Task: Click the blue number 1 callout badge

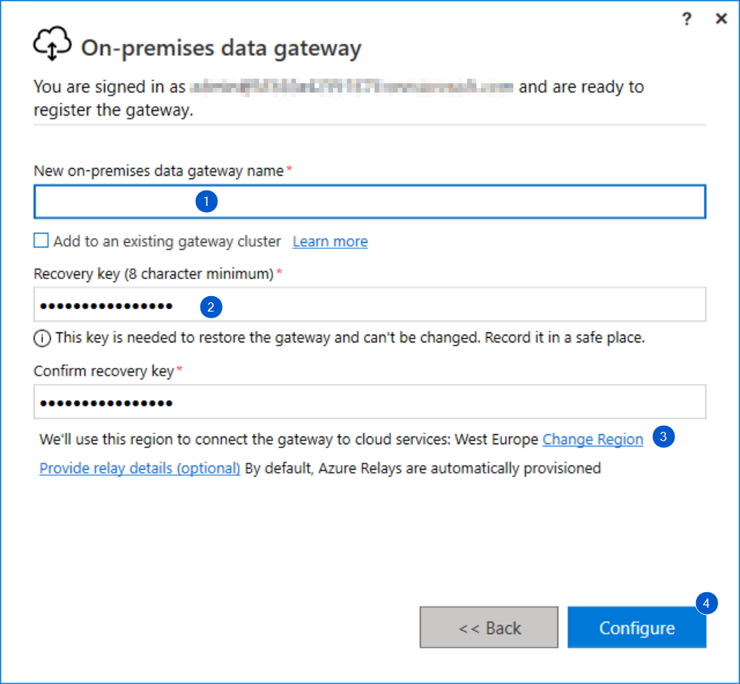Action: click(207, 201)
